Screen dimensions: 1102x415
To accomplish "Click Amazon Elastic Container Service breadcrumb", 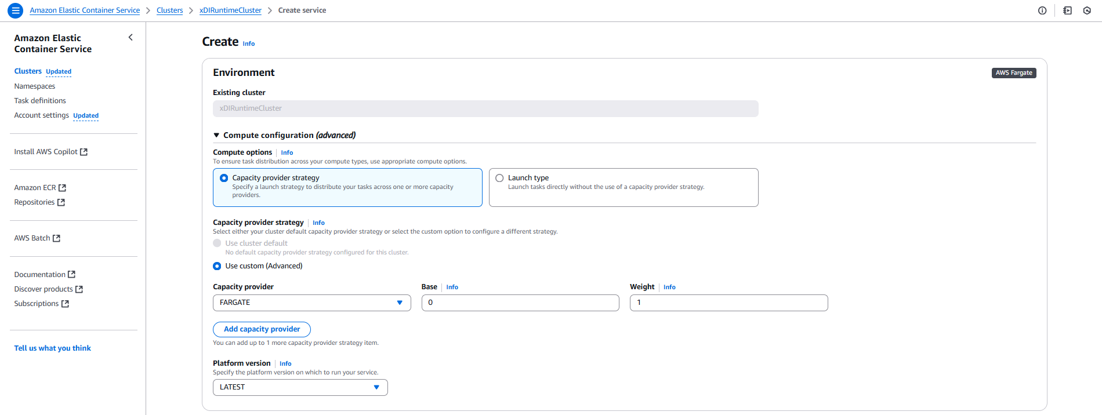I will coord(85,10).
